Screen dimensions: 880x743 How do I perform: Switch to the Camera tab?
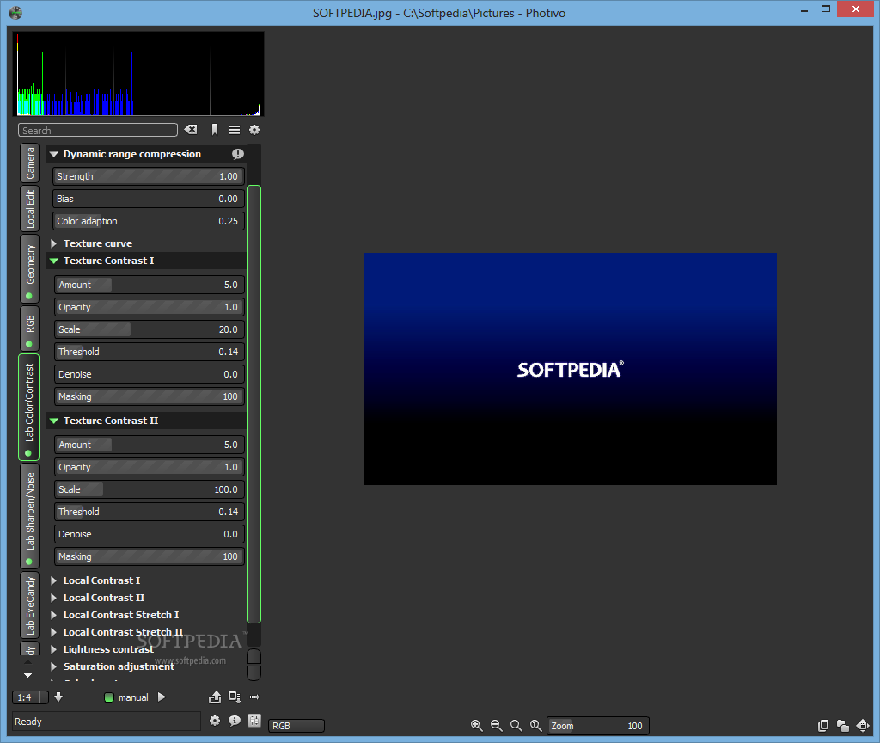[30, 163]
